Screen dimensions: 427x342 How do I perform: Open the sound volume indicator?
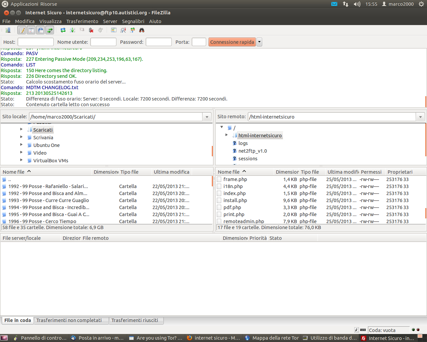coord(357,4)
